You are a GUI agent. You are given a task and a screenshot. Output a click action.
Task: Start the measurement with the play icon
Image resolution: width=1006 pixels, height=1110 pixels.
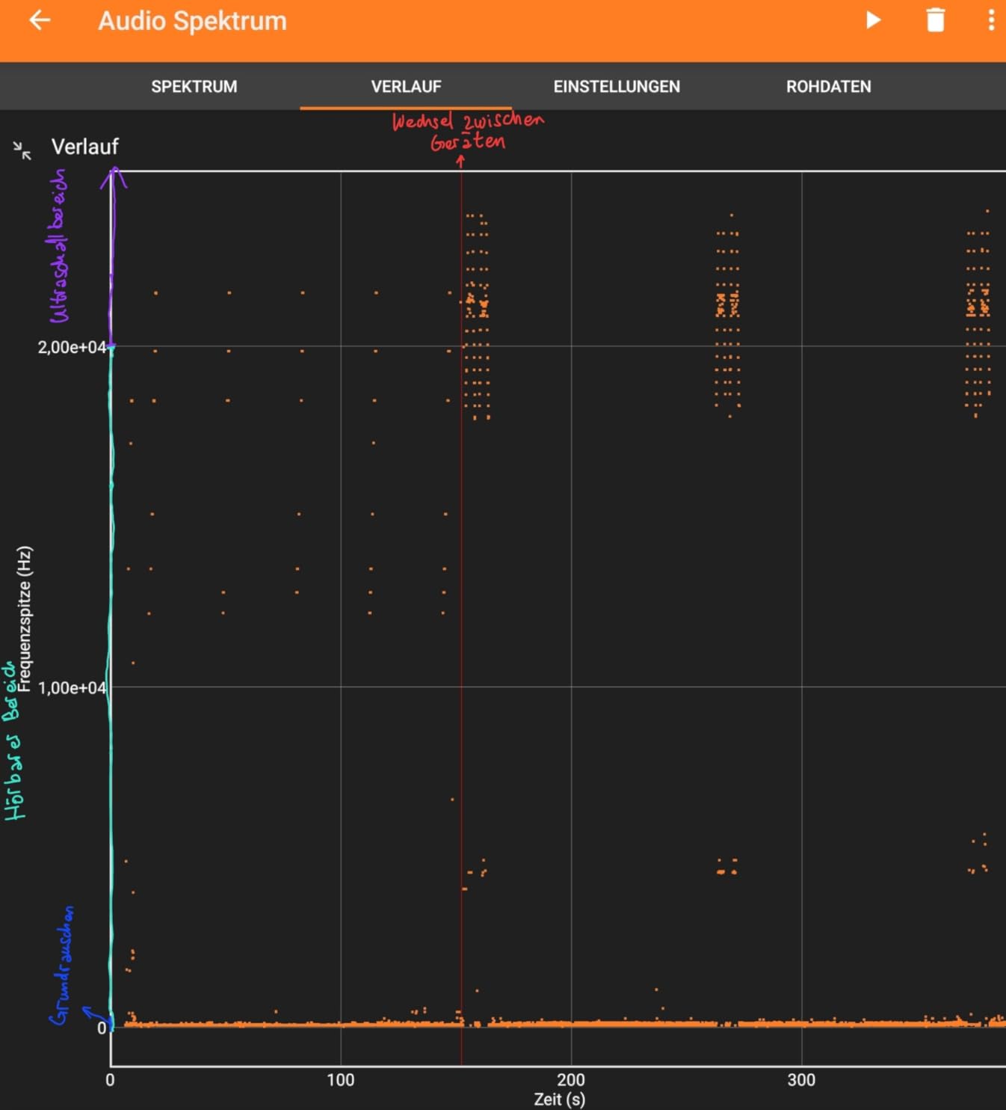pyautogui.click(x=873, y=20)
